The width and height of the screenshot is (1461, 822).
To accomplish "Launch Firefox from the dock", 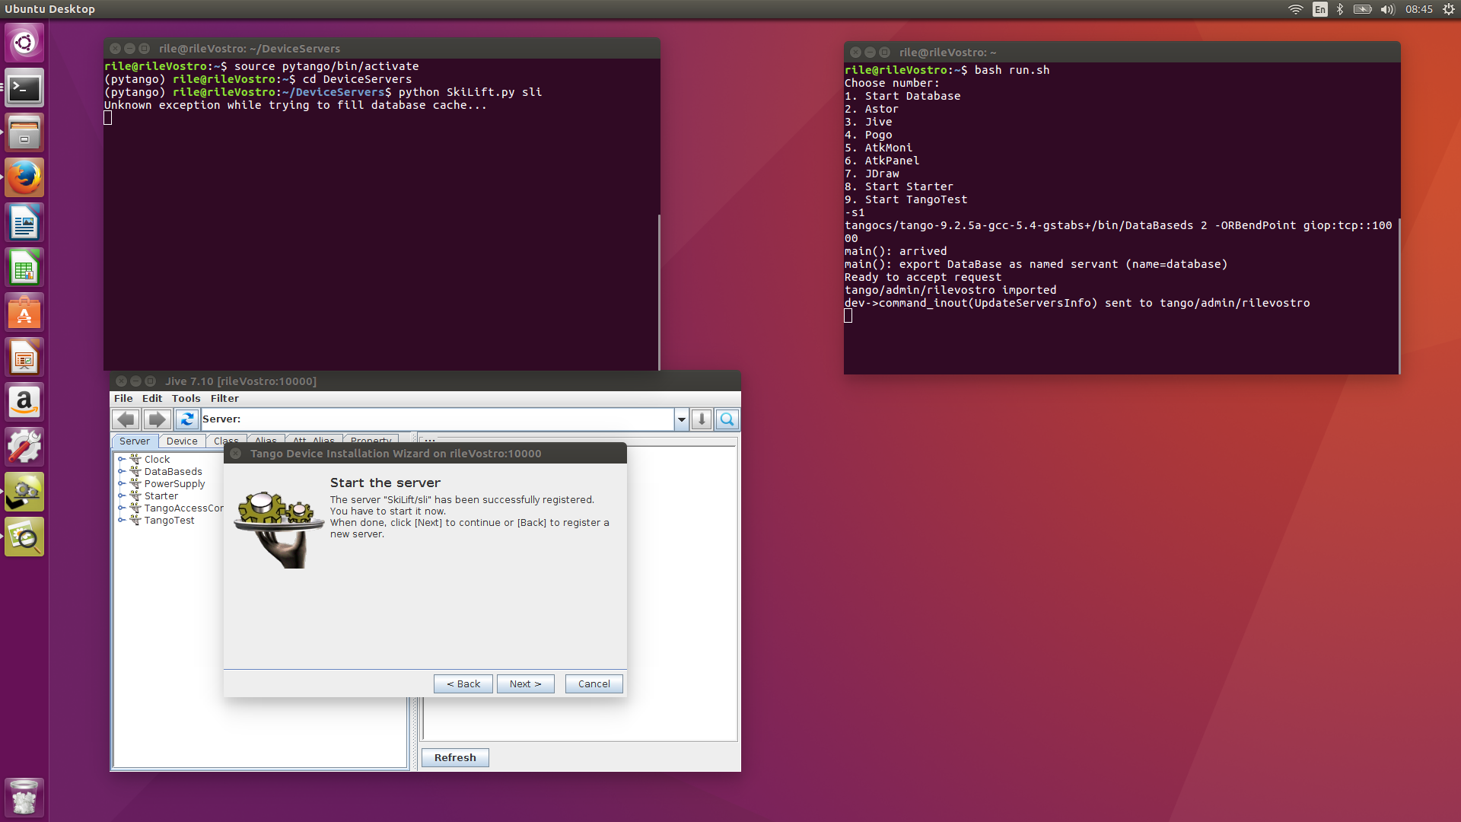I will click(24, 178).
